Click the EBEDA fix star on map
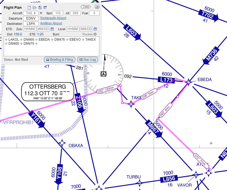 (x=188, y=82)
